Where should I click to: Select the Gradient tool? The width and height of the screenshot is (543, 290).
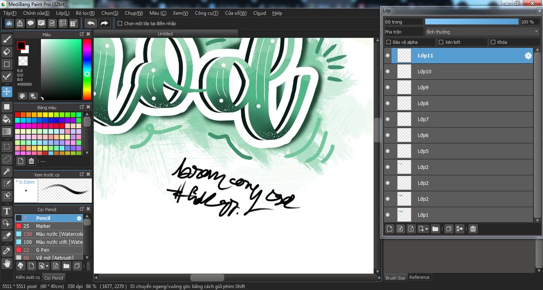point(6,132)
